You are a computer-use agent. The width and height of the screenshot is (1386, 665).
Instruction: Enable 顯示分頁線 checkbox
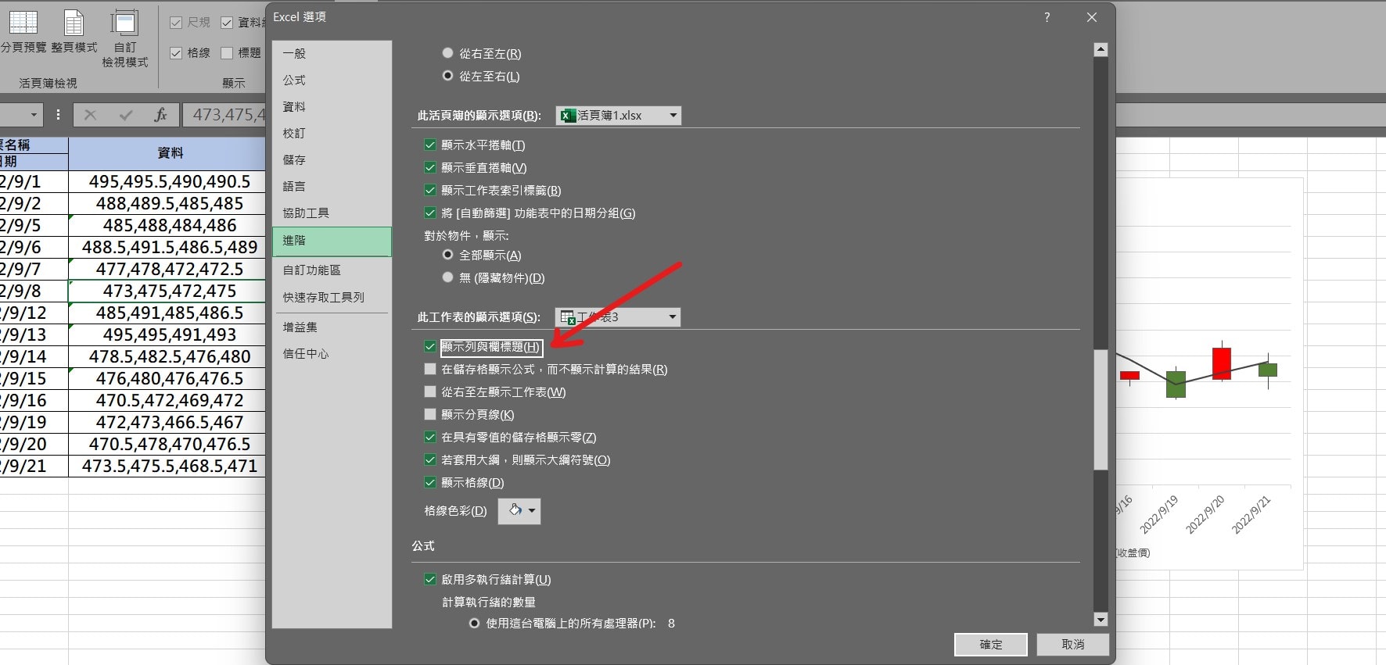(x=430, y=414)
